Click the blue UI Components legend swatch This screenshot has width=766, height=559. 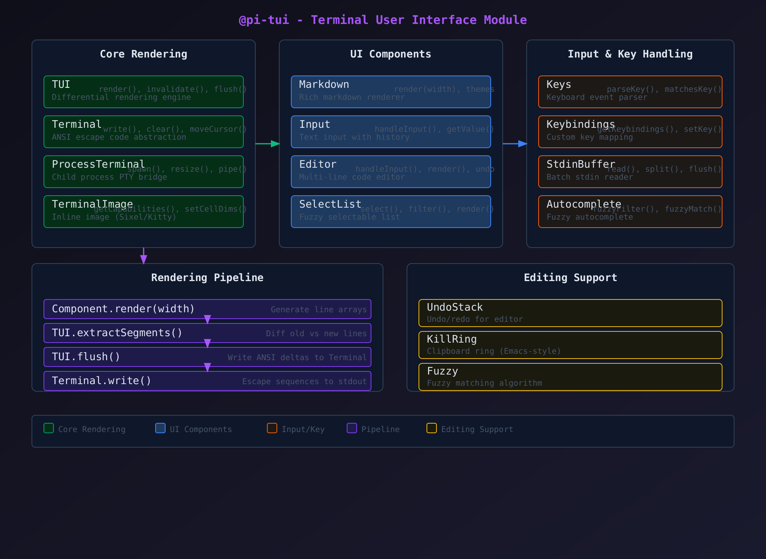[x=160, y=428]
